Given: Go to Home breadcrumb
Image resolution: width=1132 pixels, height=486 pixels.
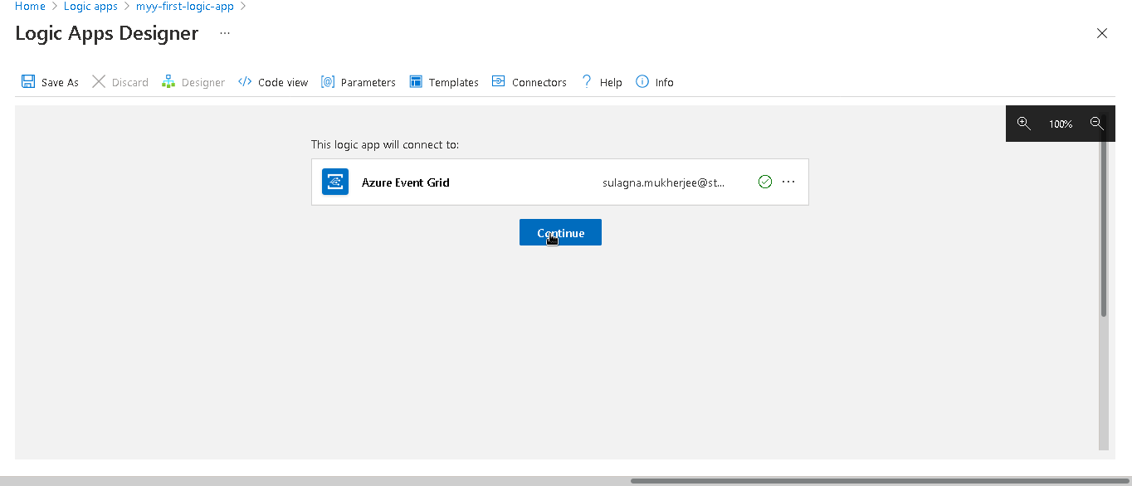Looking at the screenshot, I should click(x=30, y=6).
